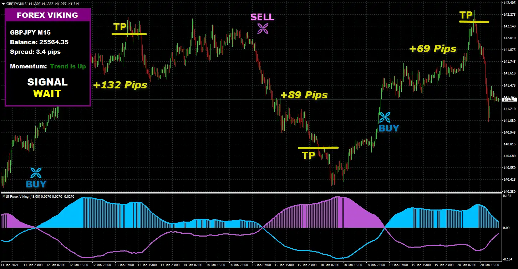Open the GBPJPY,M15 chart dropdown arrow
518x269 pixels.
tap(3, 3)
